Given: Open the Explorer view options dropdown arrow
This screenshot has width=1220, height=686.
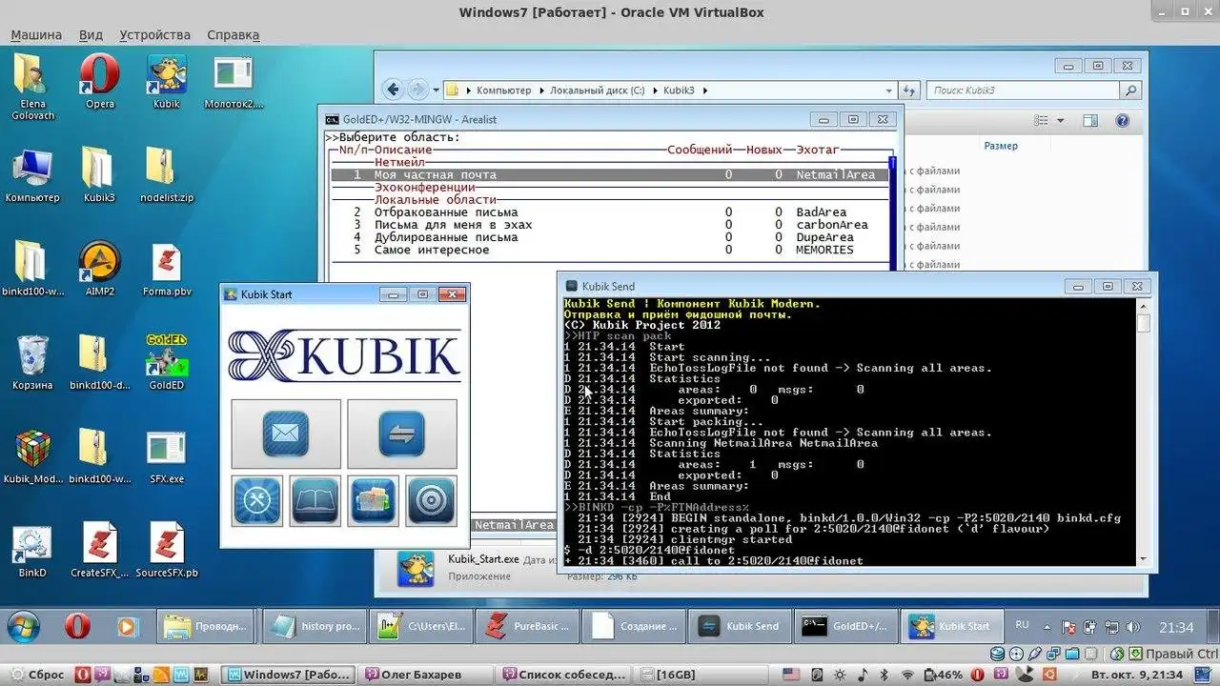Looking at the screenshot, I should pyautogui.click(x=1060, y=121).
